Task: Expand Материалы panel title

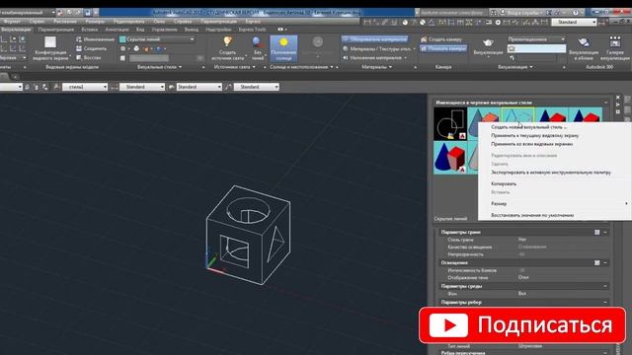Action: pos(376,67)
